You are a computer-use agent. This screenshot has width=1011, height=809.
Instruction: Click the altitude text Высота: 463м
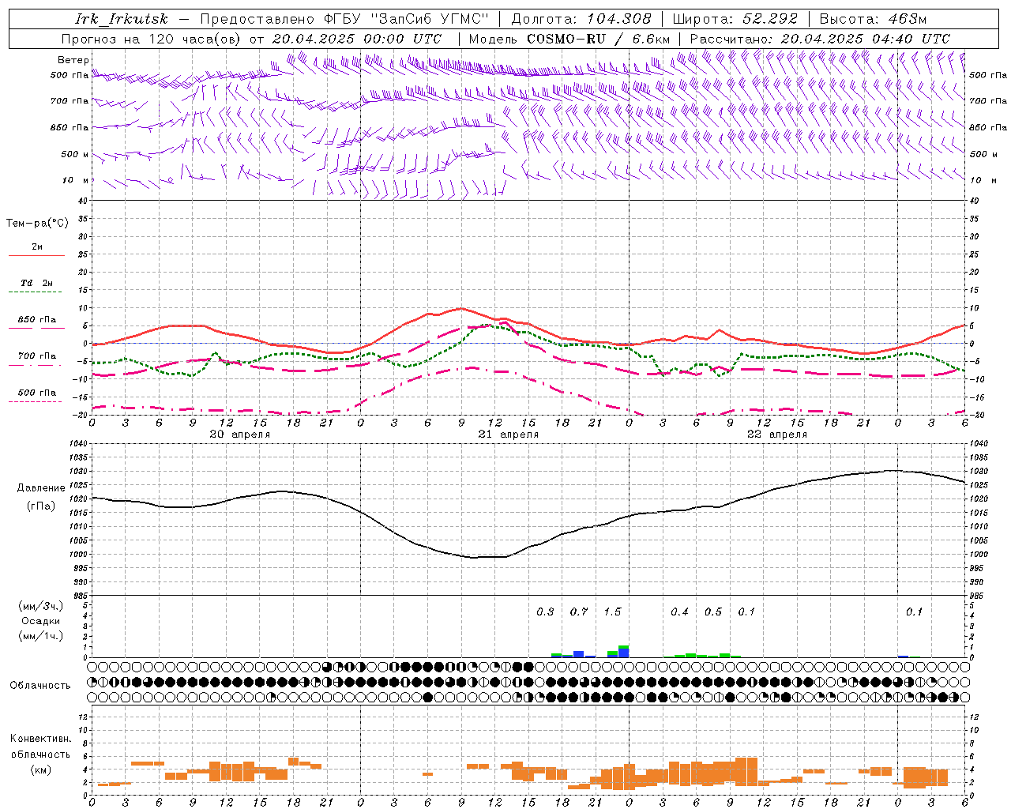873,19
